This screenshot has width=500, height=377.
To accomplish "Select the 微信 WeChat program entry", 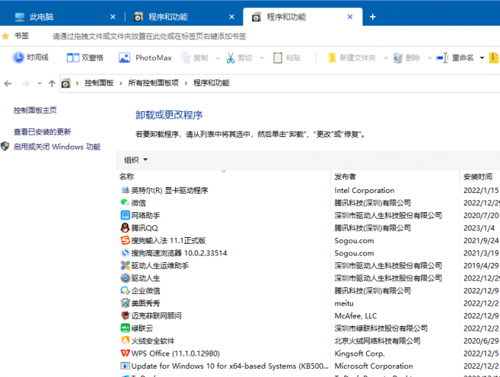I will click(x=138, y=202).
